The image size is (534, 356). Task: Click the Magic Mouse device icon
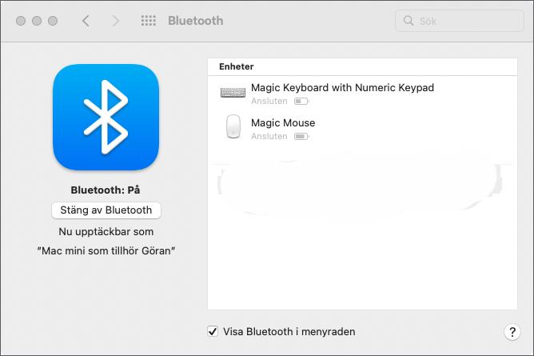(233, 128)
